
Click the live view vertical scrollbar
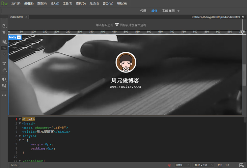tap(244, 75)
